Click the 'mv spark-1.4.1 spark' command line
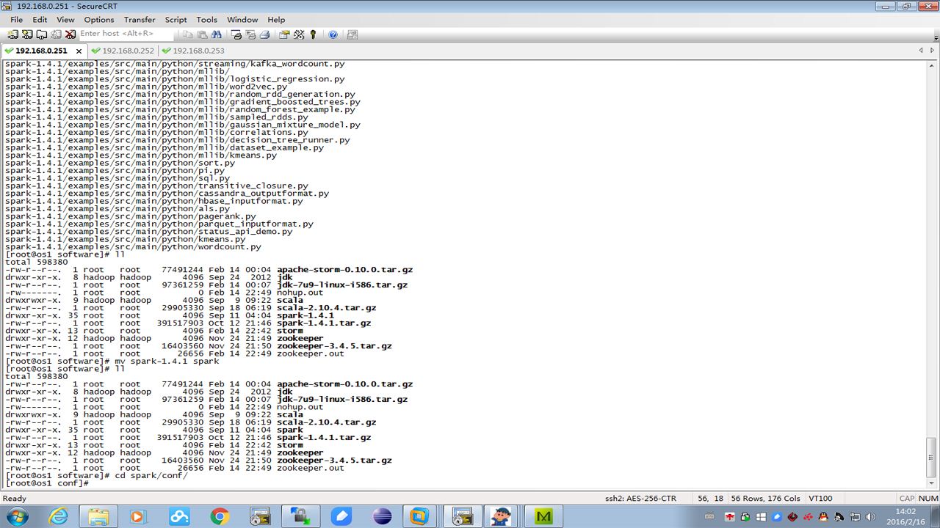The image size is (940, 528). coord(112,361)
